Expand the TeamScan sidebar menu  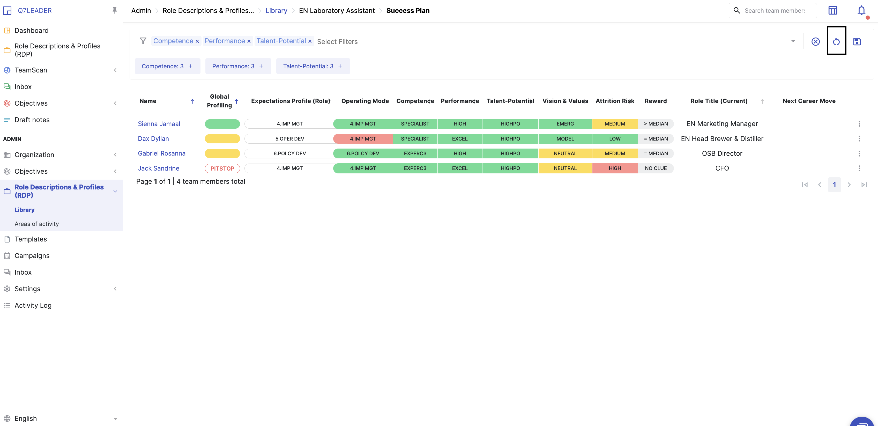[x=115, y=70]
